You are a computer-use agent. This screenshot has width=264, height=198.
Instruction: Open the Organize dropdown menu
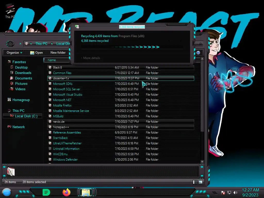tap(14, 53)
